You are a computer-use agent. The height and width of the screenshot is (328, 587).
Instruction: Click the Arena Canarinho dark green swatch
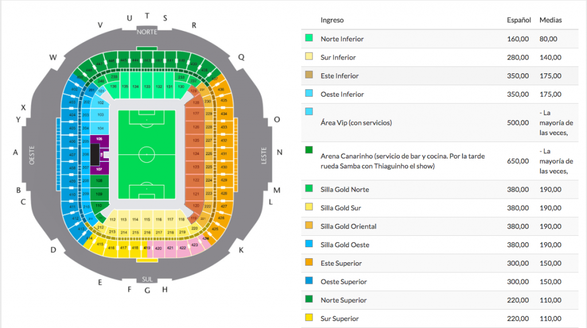tap(309, 150)
